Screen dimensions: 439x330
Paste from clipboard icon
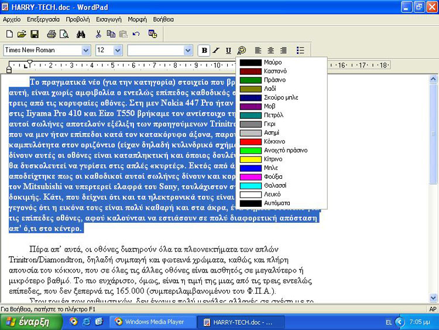pos(123,34)
